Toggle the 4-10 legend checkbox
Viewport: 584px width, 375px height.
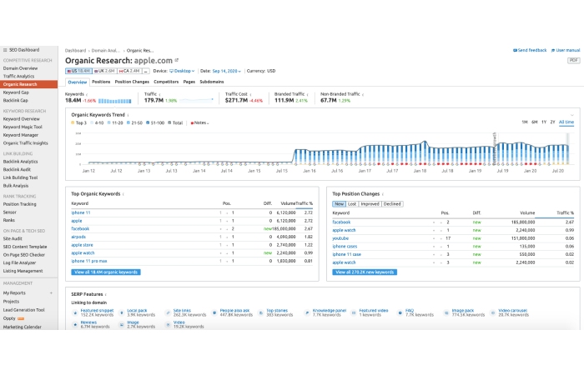[x=92, y=122]
